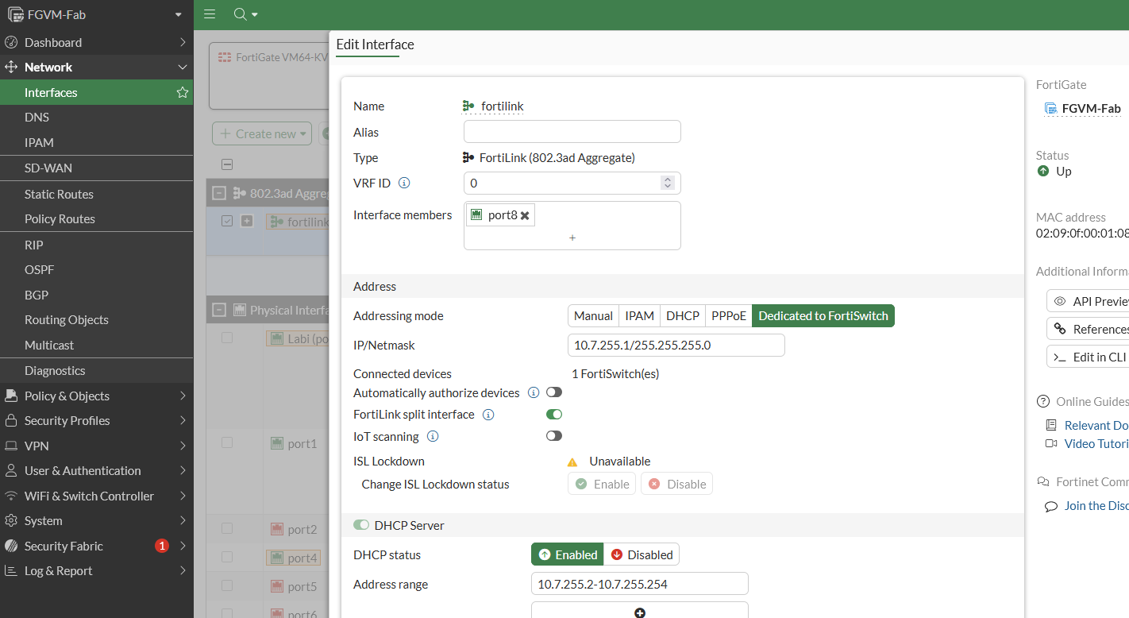
Task: Click the VPN monitor icon
Action: tap(11, 446)
